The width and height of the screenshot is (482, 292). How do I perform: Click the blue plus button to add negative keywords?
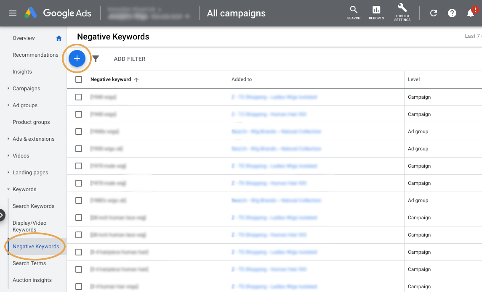[x=77, y=58]
